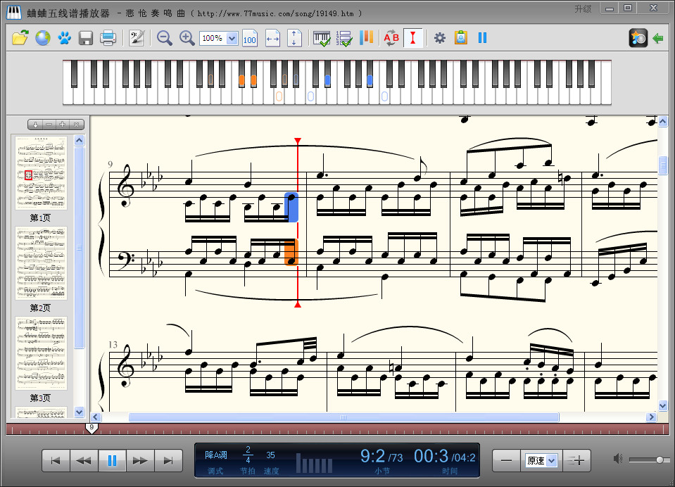This screenshot has height=487, width=675.
Task: Click the plus button in thumbnail panel
Action: click(63, 125)
